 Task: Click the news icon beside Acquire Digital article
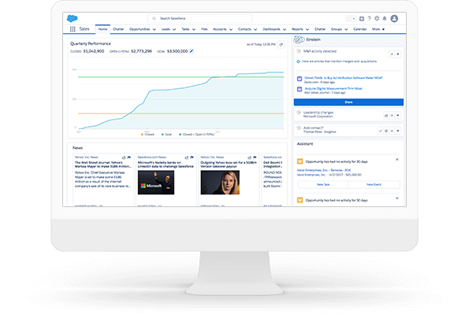coord(300,90)
